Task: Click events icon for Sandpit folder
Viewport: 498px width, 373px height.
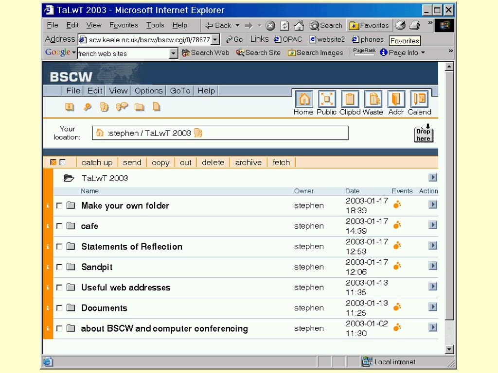Action: 397,266
